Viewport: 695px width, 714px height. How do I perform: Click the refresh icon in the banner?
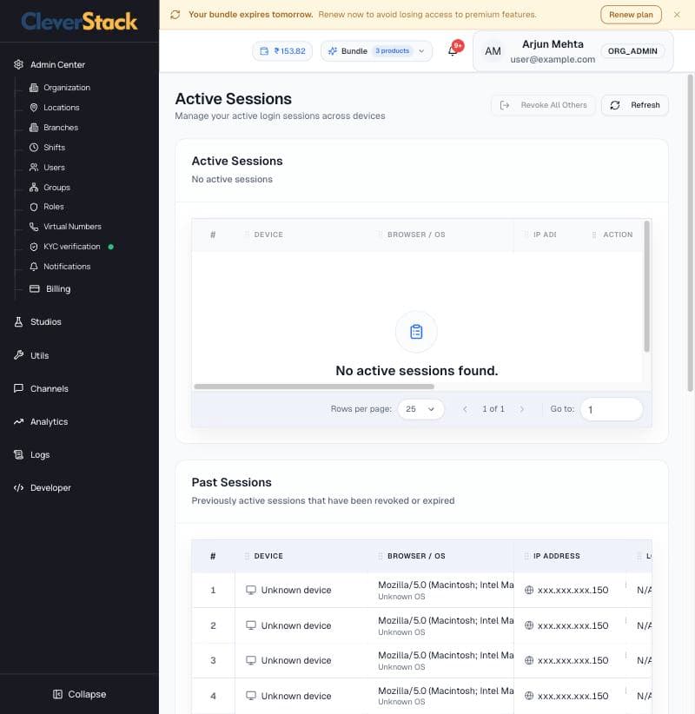point(175,15)
